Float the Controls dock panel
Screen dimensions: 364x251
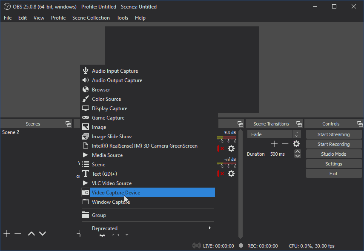(360, 124)
